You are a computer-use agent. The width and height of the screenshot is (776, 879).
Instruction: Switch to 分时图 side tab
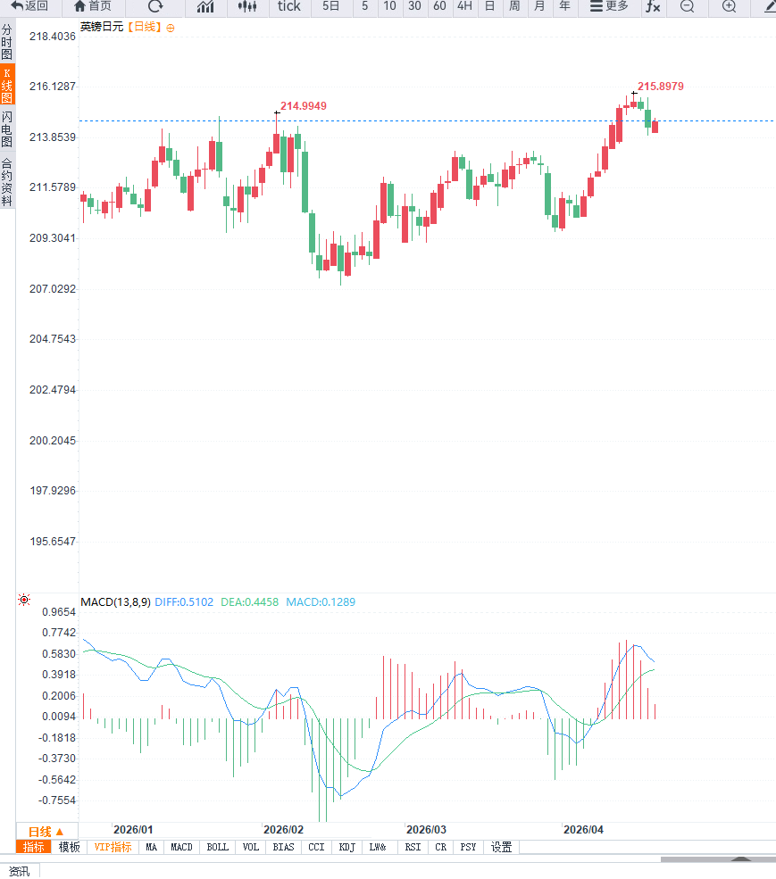7,42
